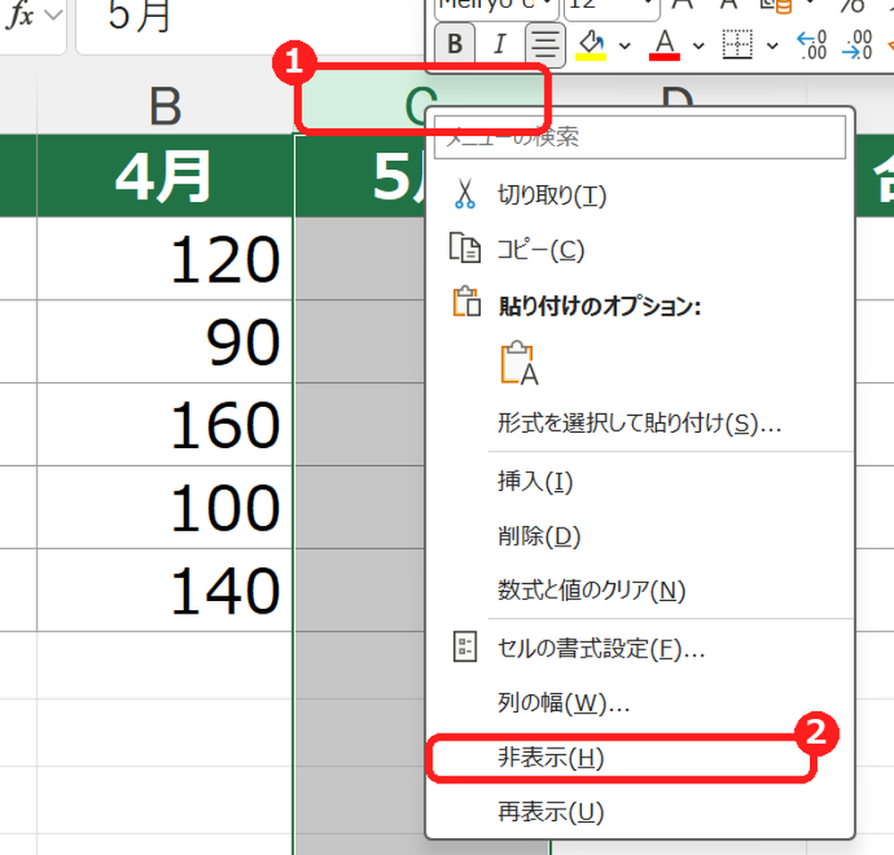The width and height of the screenshot is (894, 855).
Task: Toggle italic formatting in mini toolbar
Action: click(500, 44)
